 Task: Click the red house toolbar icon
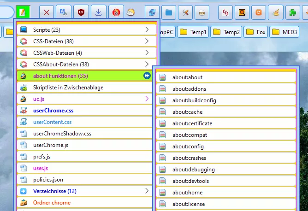pos(116,12)
